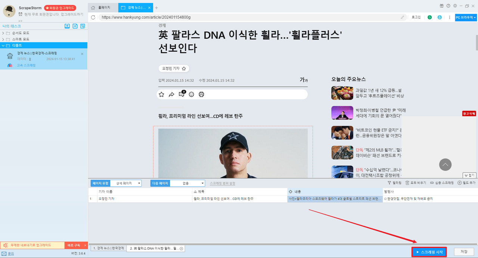Remove the 경제 뉴스 task with its X
478x258 pixels.
pyautogui.click(x=82, y=54)
